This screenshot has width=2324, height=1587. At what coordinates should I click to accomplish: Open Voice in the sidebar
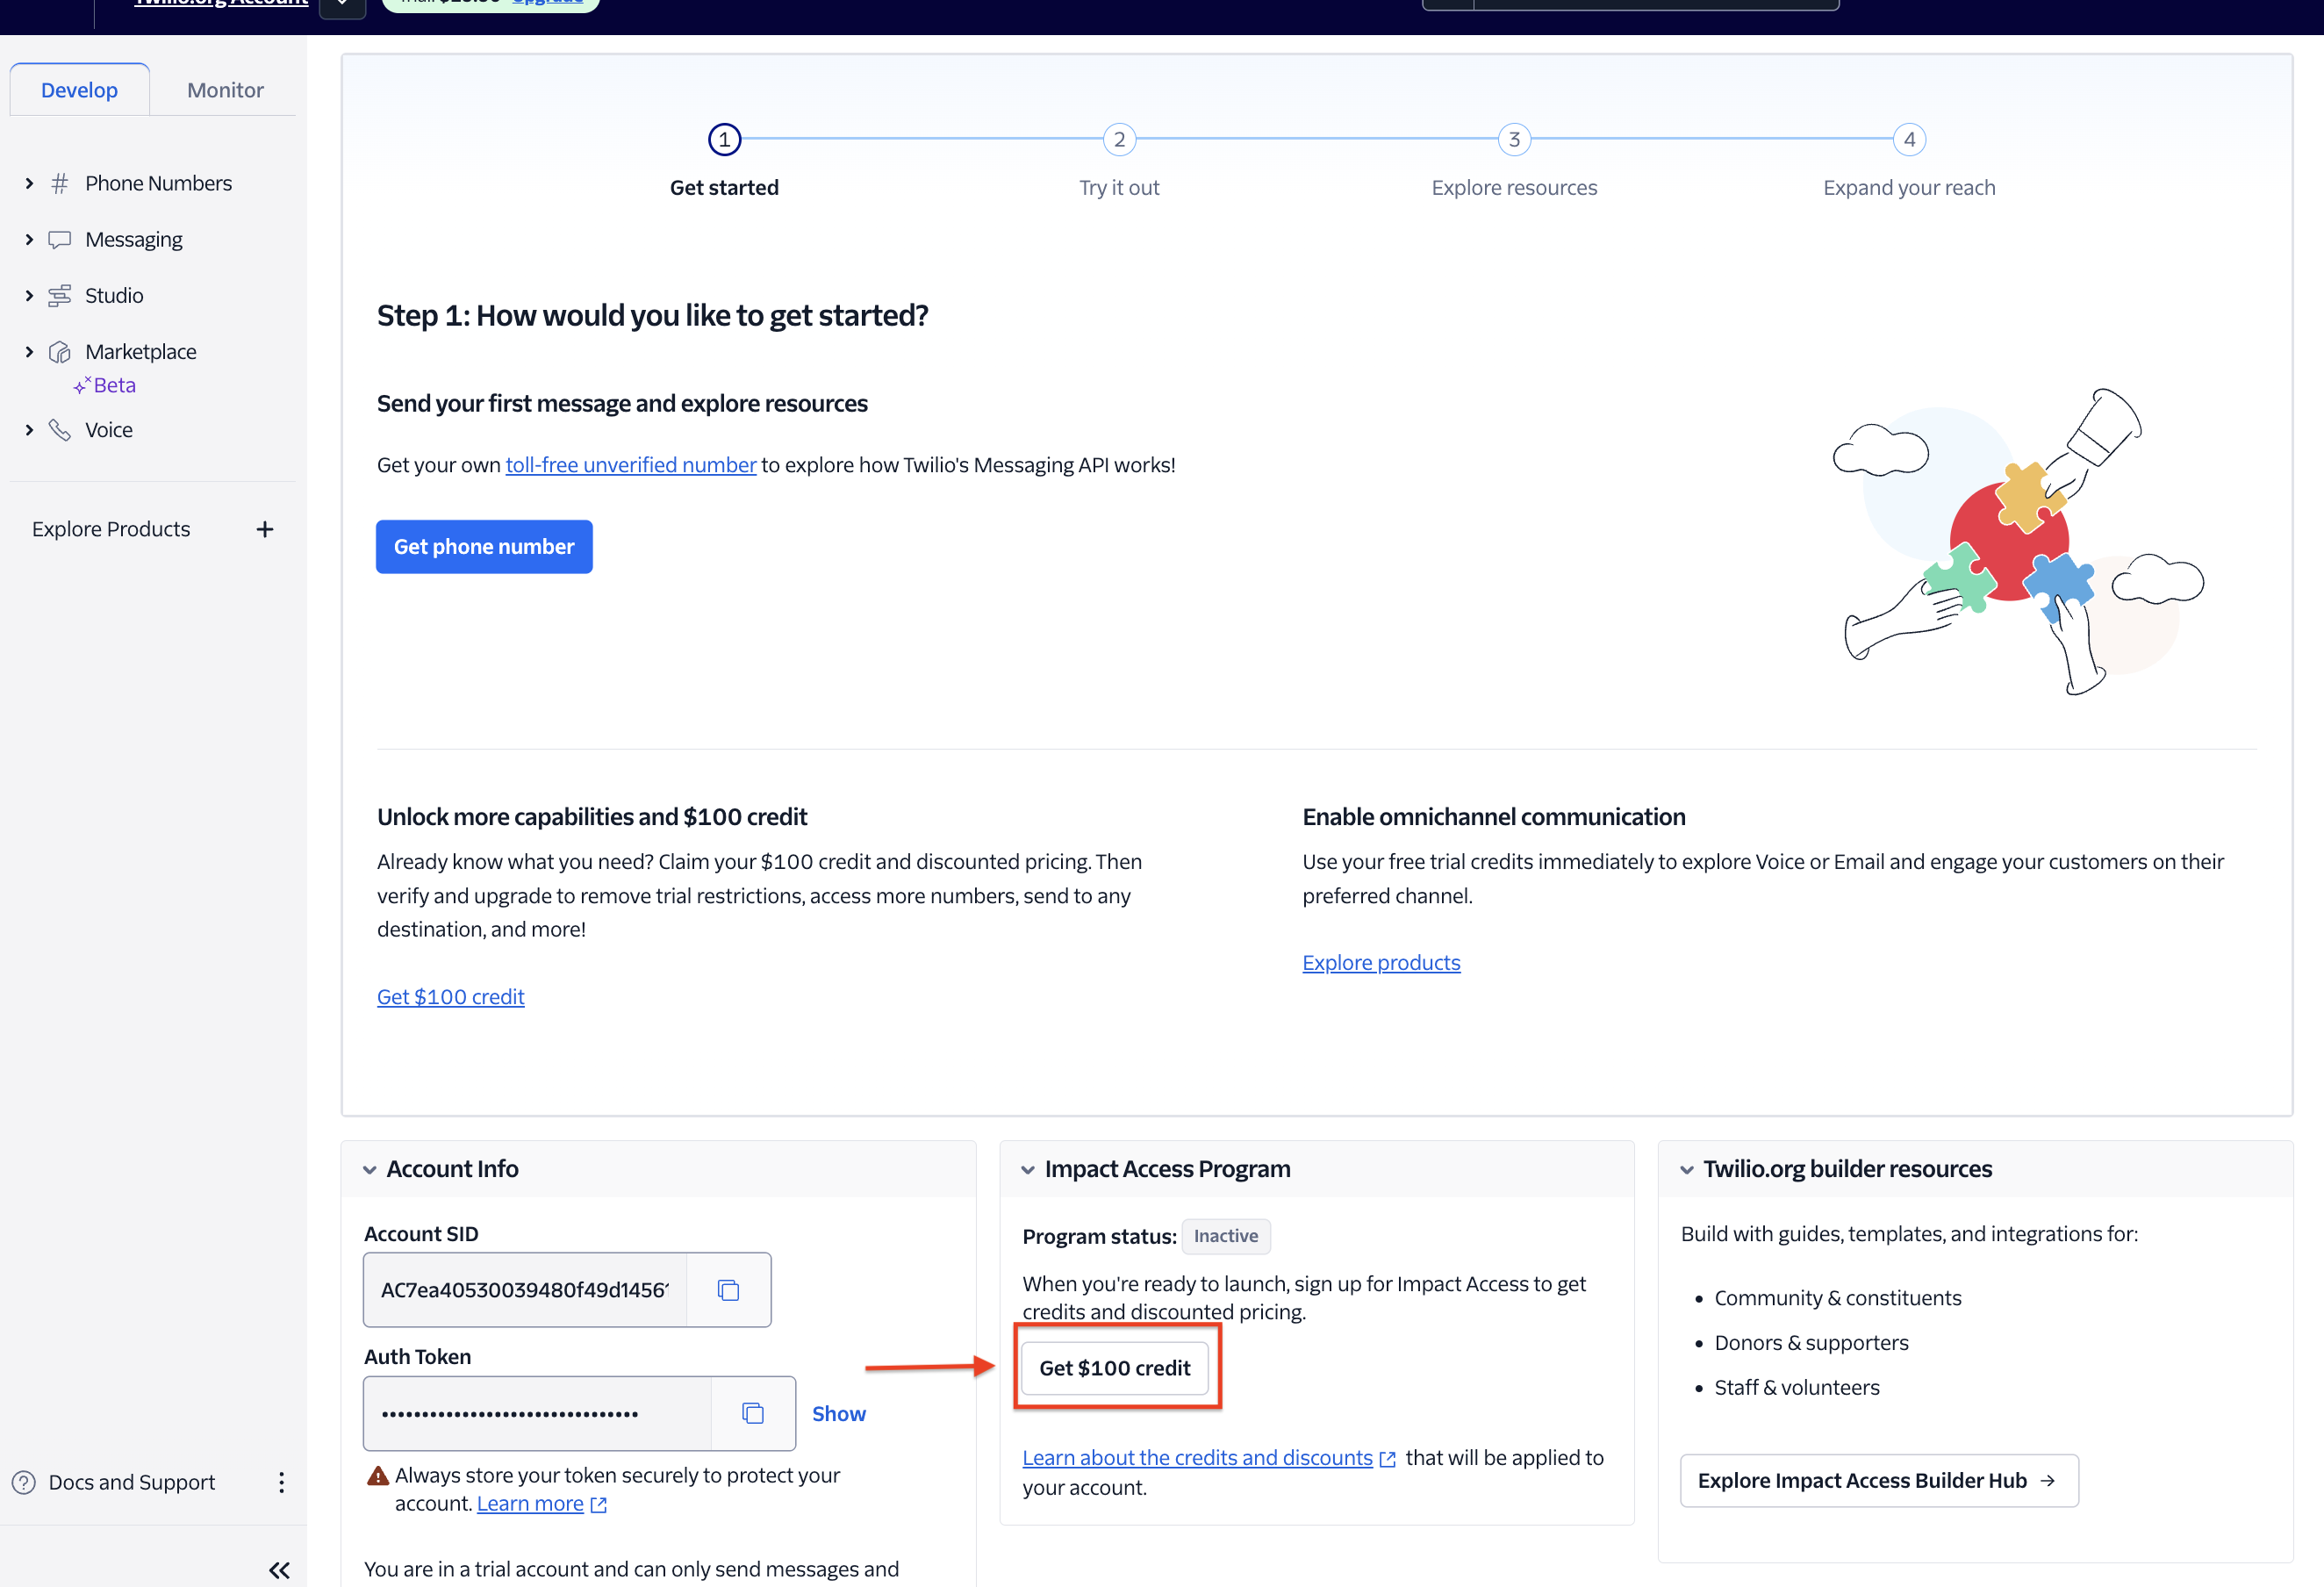coord(109,430)
